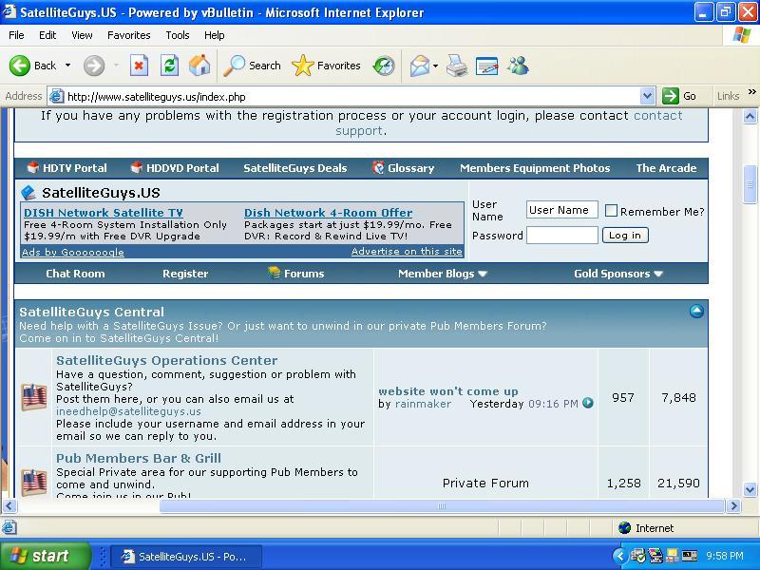Screen dimensions: 760x570
Task: Click the Mail envelope icon
Action: coord(419,66)
